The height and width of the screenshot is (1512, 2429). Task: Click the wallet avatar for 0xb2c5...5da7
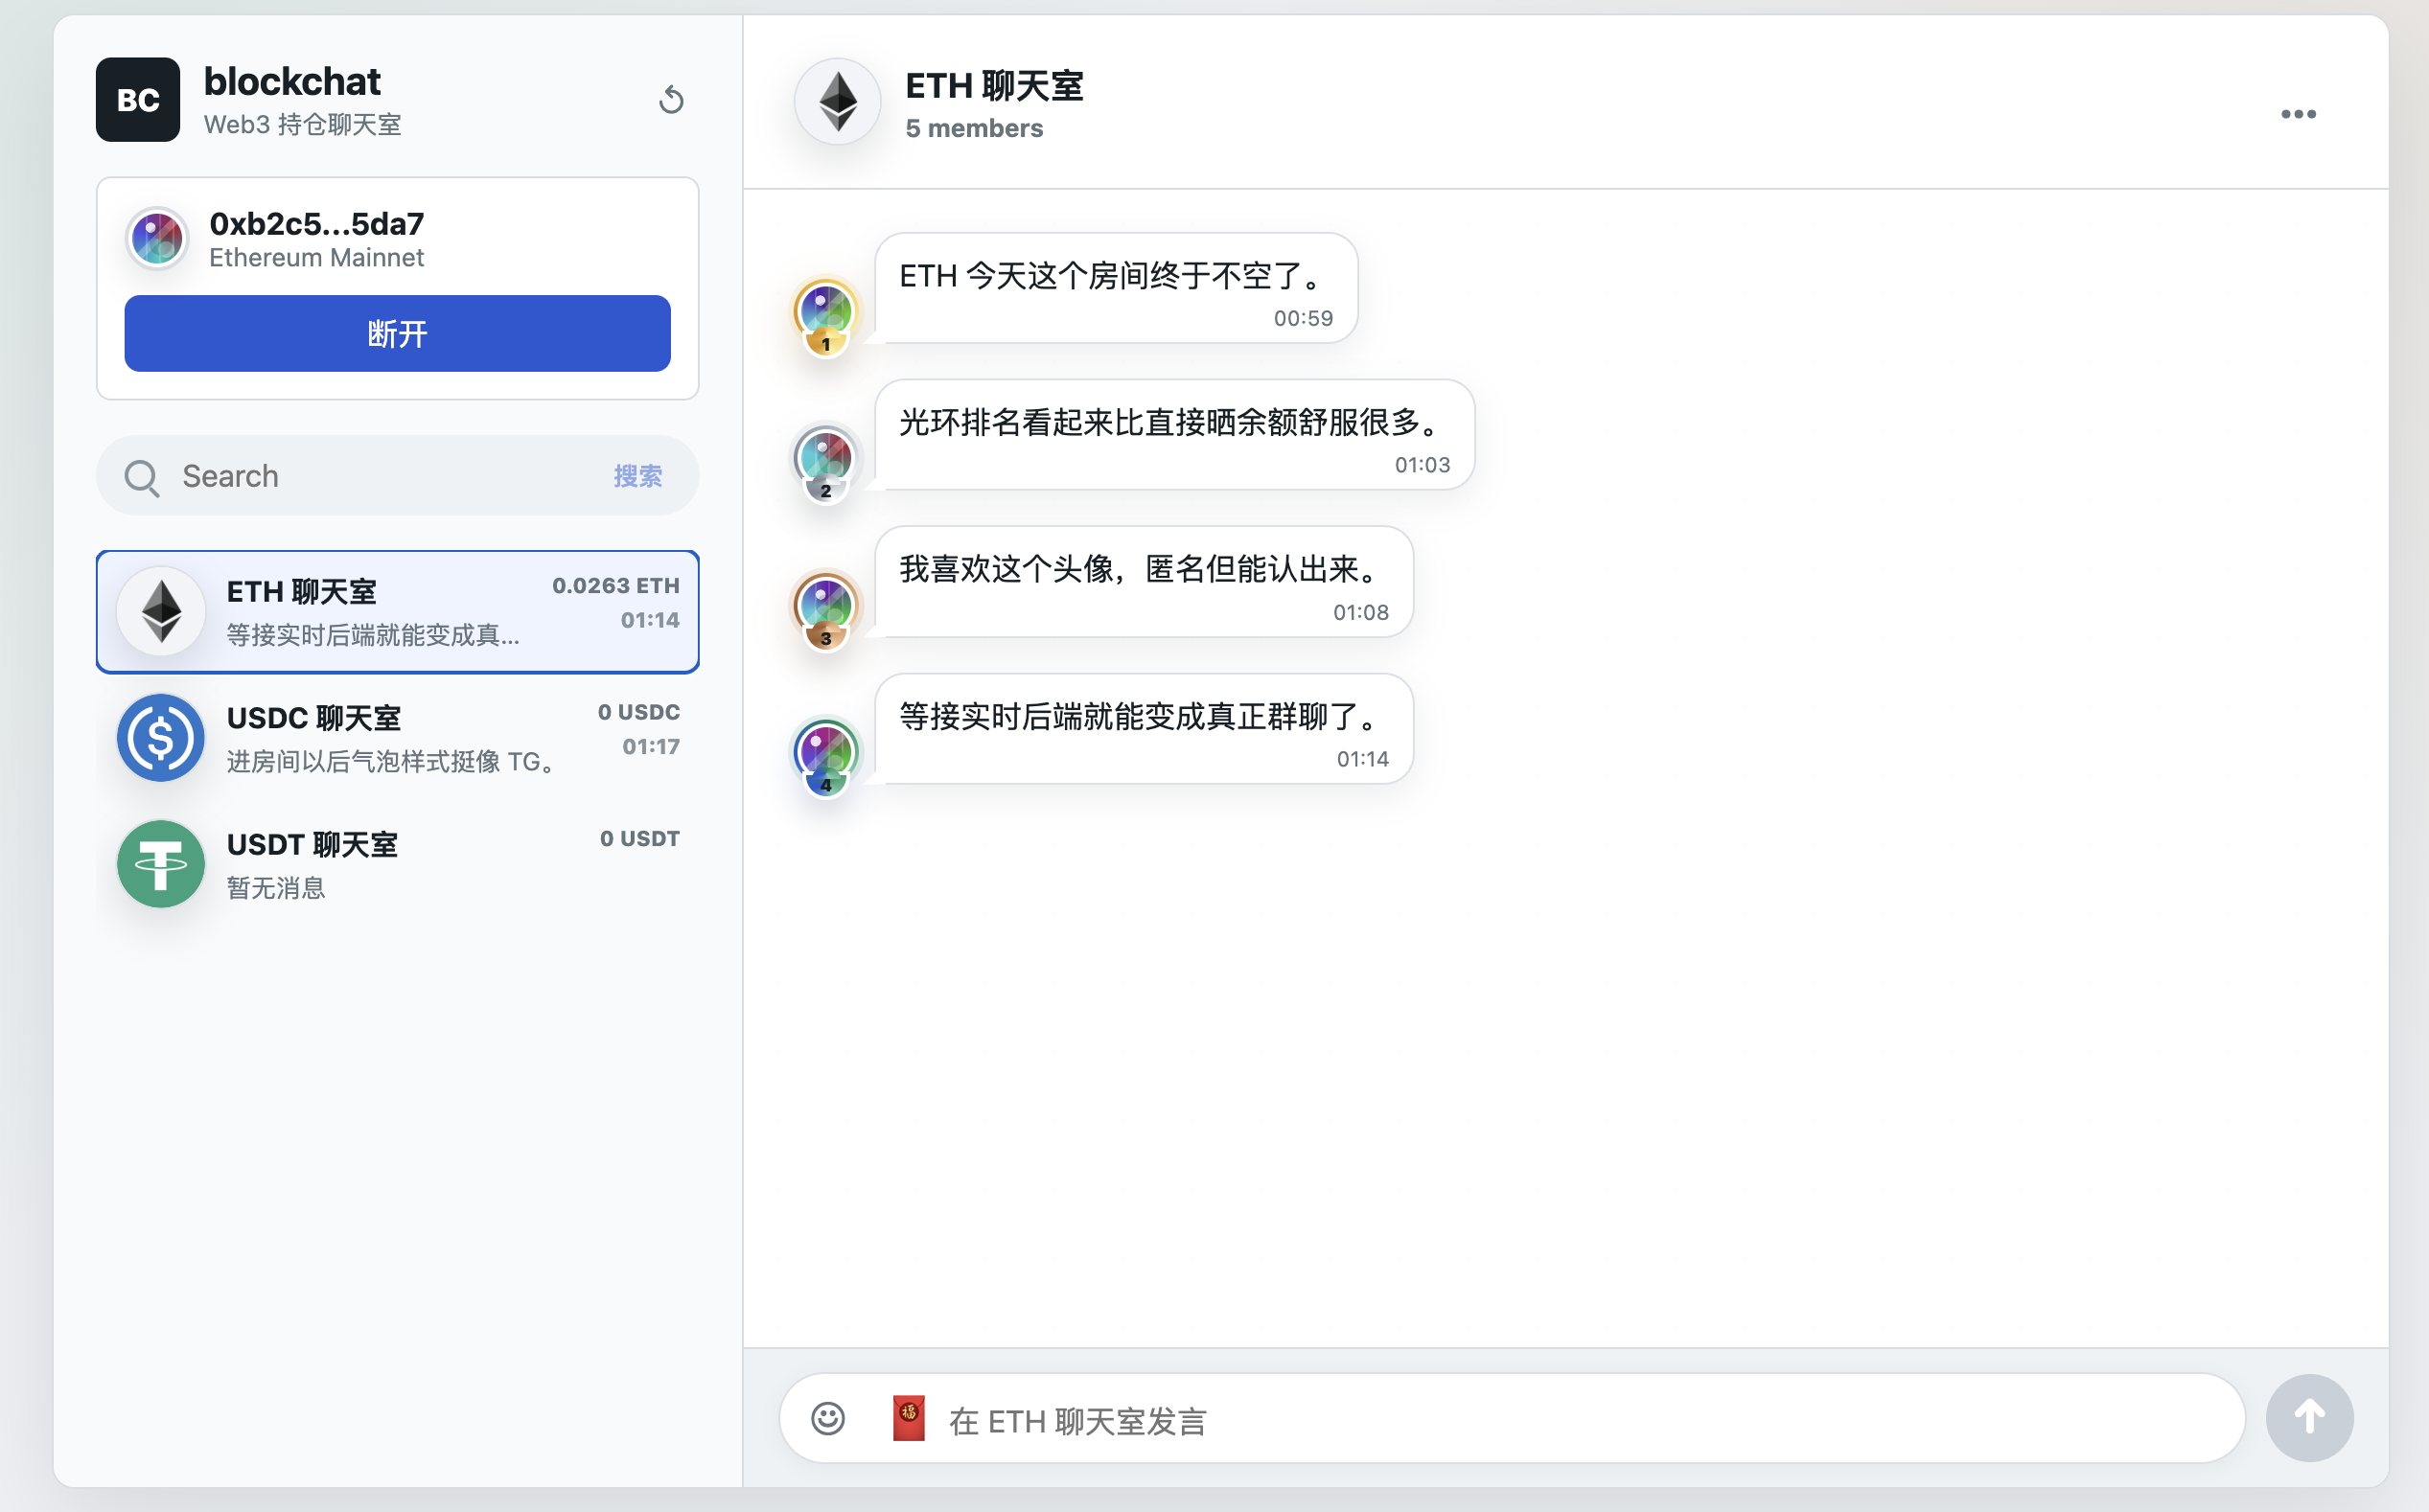tap(157, 238)
